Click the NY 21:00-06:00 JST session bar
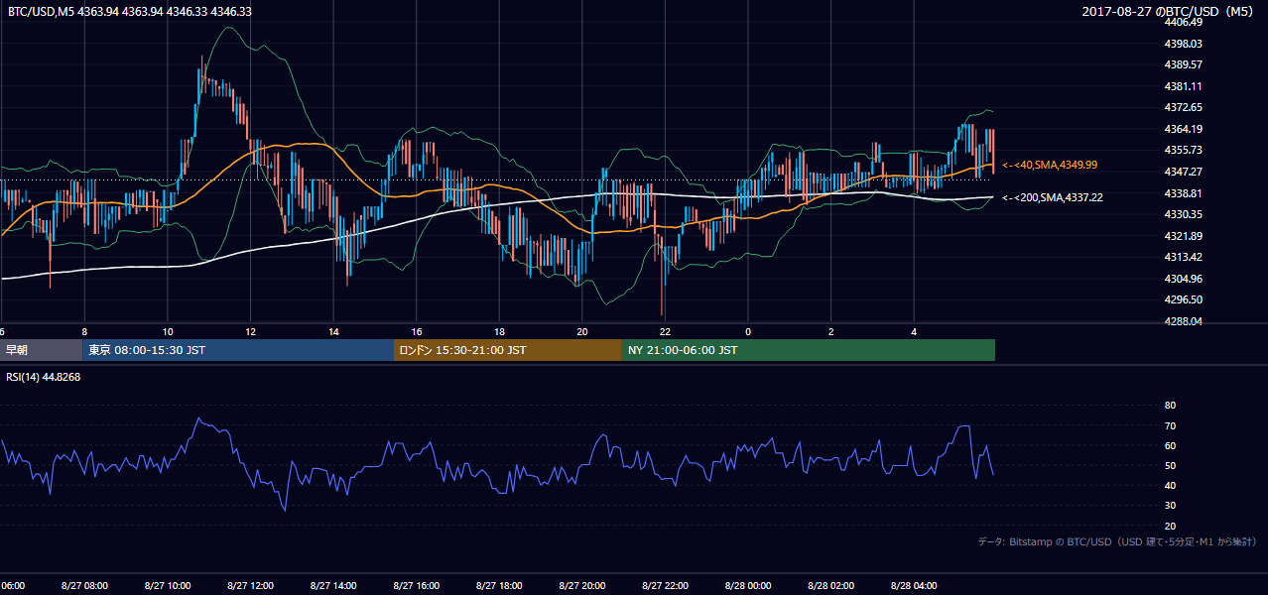This screenshot has width=1268, height=595. [809, 350]
